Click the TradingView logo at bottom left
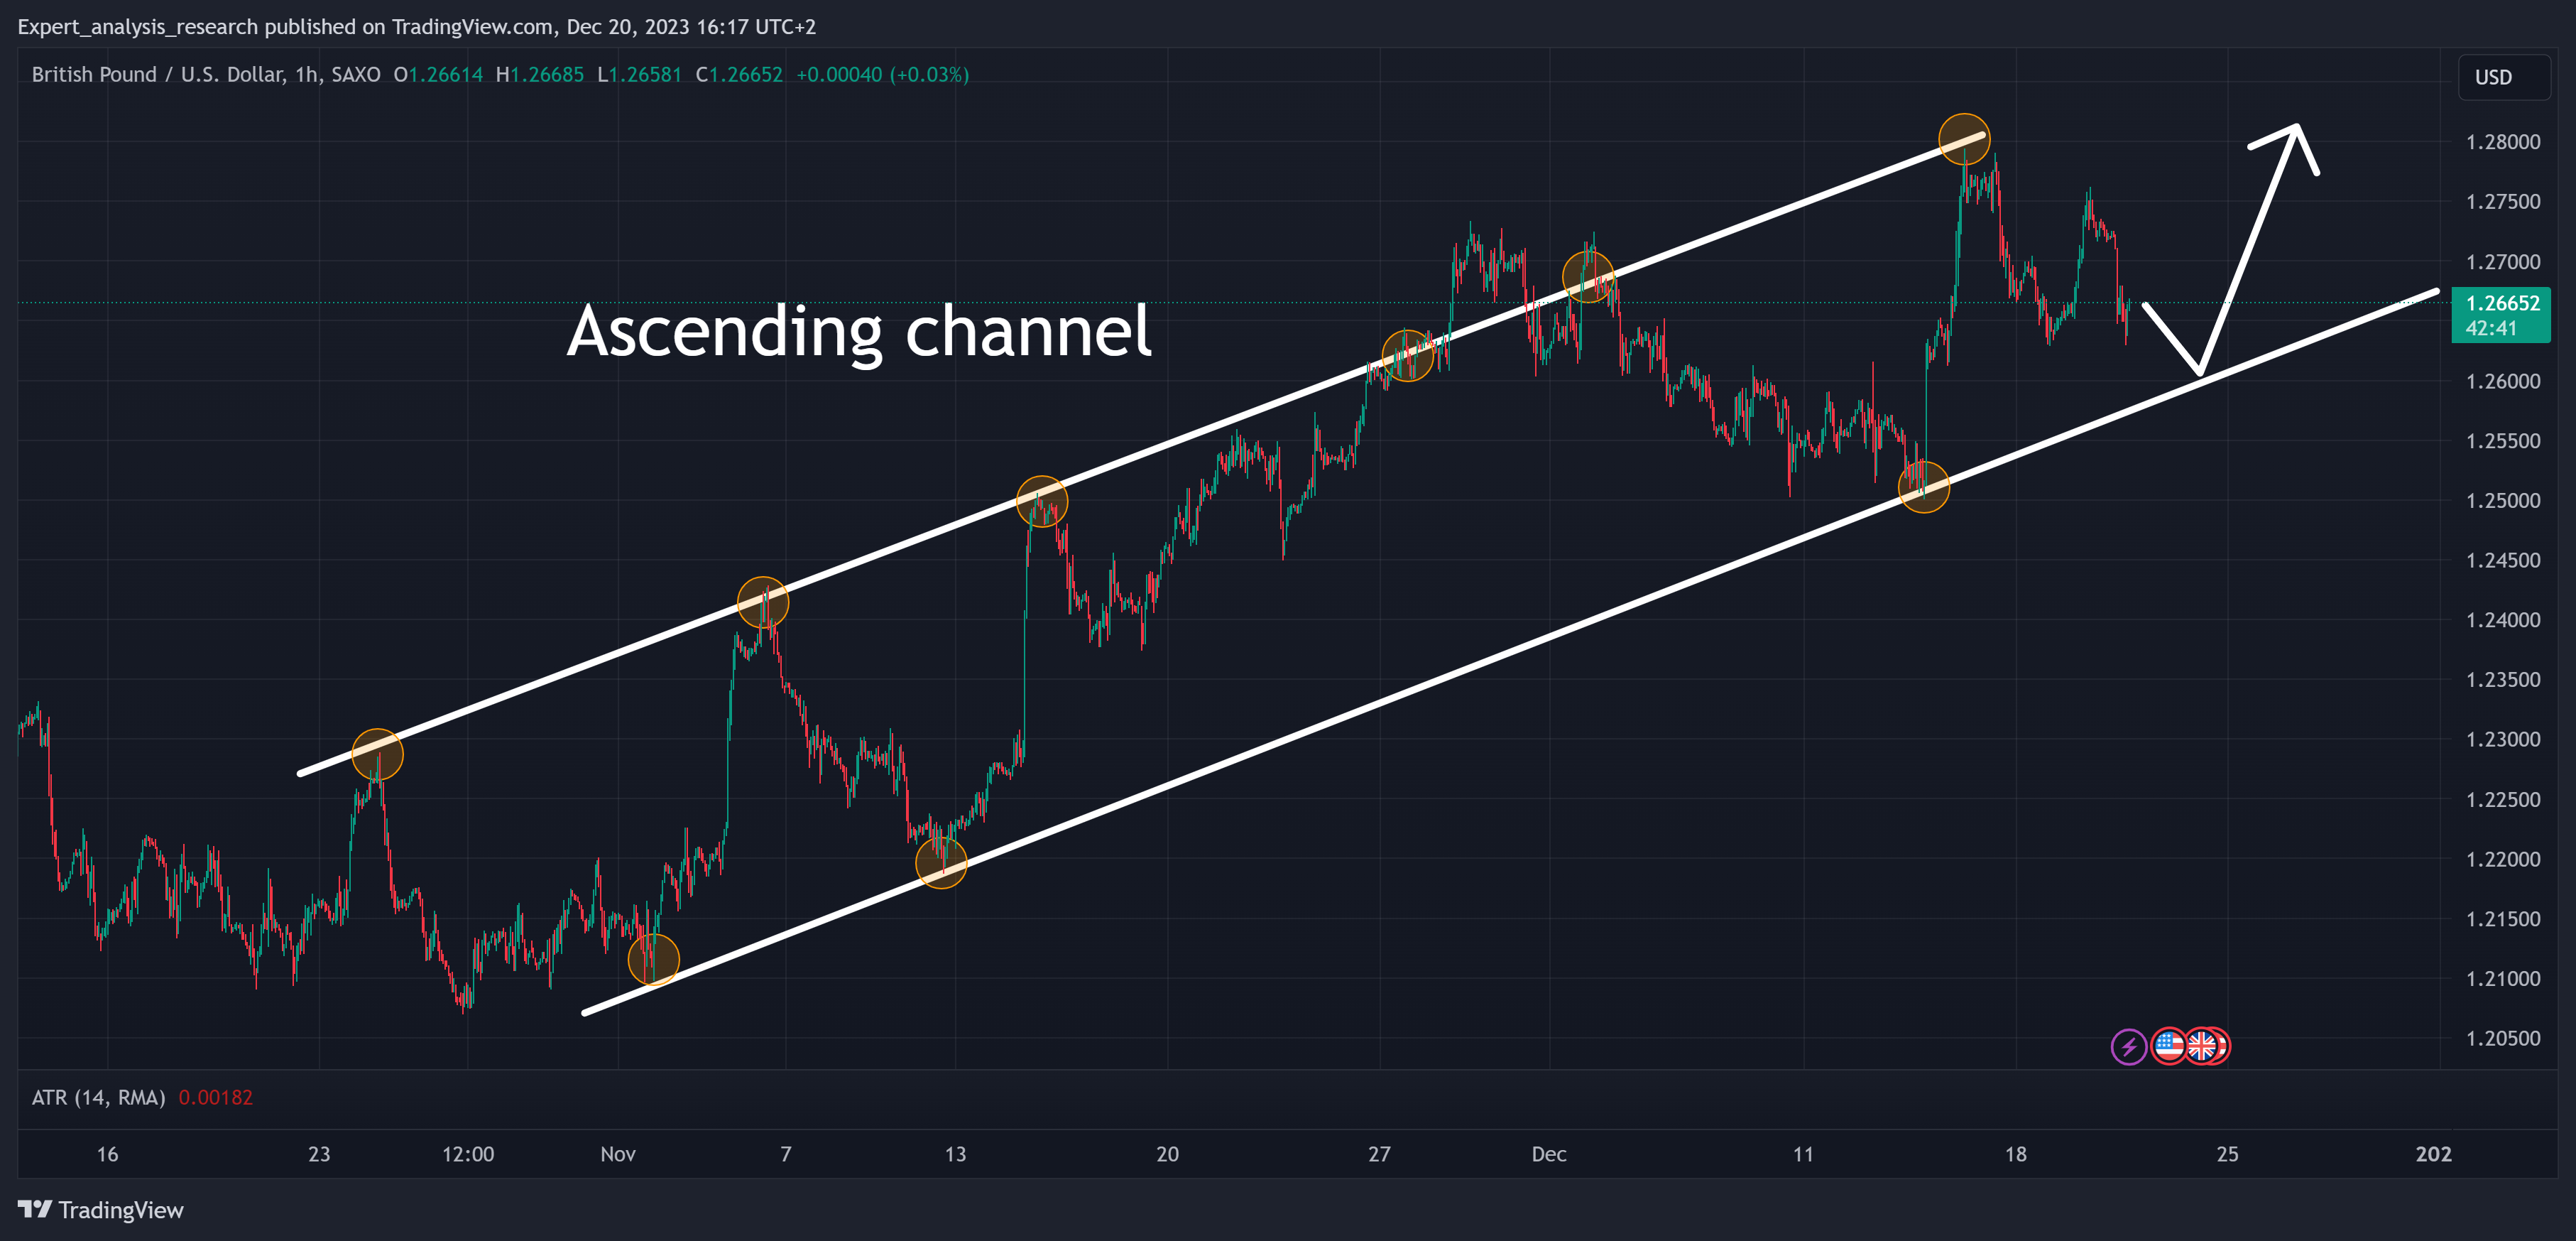The width and height of the screenshot is (2576, 1241). [x=101, y=1210]
